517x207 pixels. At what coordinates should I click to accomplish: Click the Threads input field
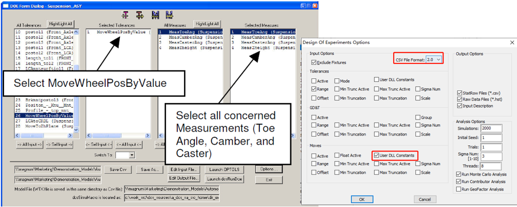coord(491,166)
